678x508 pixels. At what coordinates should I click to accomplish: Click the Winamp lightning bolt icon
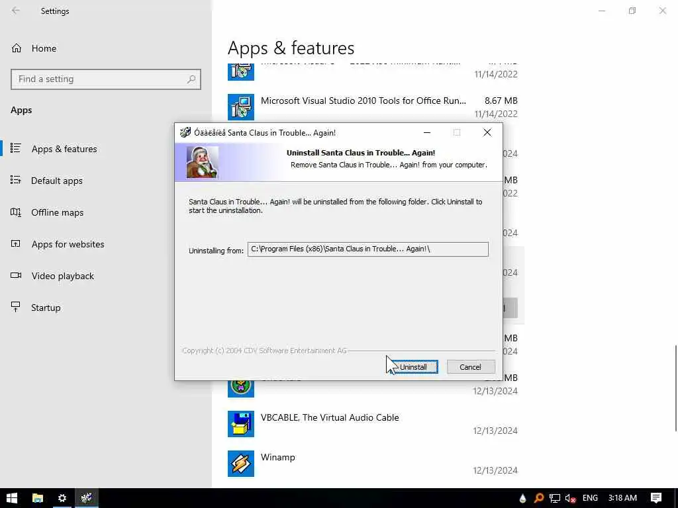click(x=241, y=464)
